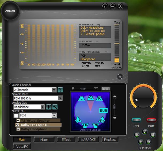163x151 pixels.
Task: Open the Analog Out Headphone dropdown
Action: tap(42, 107)
